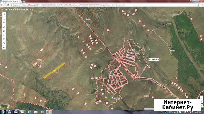Zoom in with the plus map button

[x=201, y=97]
